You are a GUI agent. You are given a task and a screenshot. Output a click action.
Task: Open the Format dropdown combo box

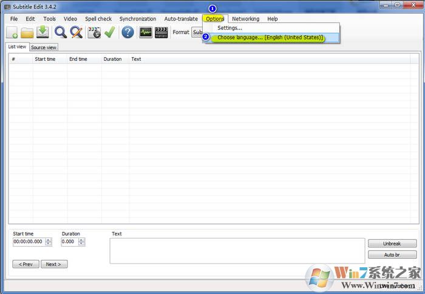197,32
